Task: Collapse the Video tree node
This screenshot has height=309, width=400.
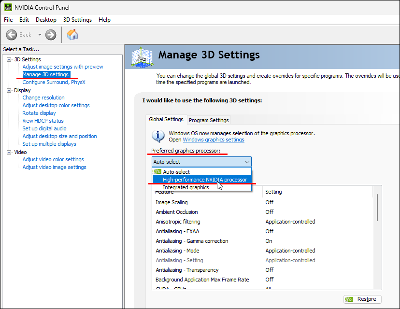Action: [9, 152]
